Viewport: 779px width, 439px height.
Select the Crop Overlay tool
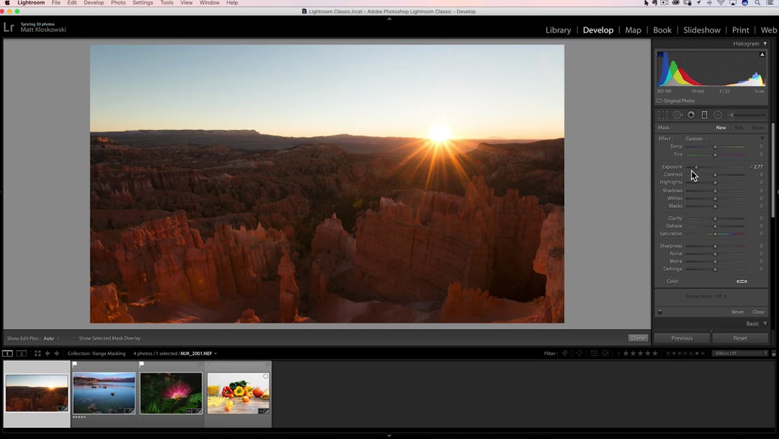(x=663, y=115)
